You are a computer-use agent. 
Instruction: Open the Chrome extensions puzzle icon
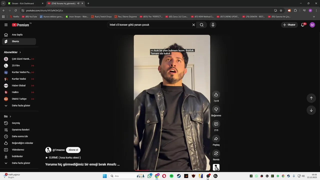(295, 10)
